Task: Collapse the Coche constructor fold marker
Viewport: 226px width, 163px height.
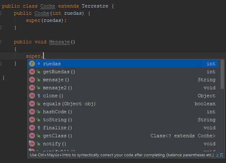Action: click(0, 13)
